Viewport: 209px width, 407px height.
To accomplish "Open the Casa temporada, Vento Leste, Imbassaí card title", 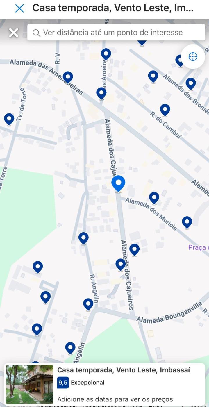I will (x=124, y=370).
